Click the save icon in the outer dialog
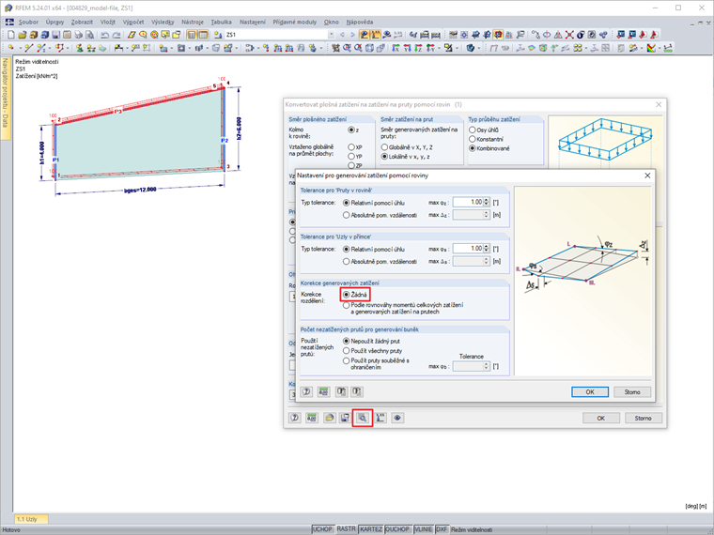 coord(345,418)
